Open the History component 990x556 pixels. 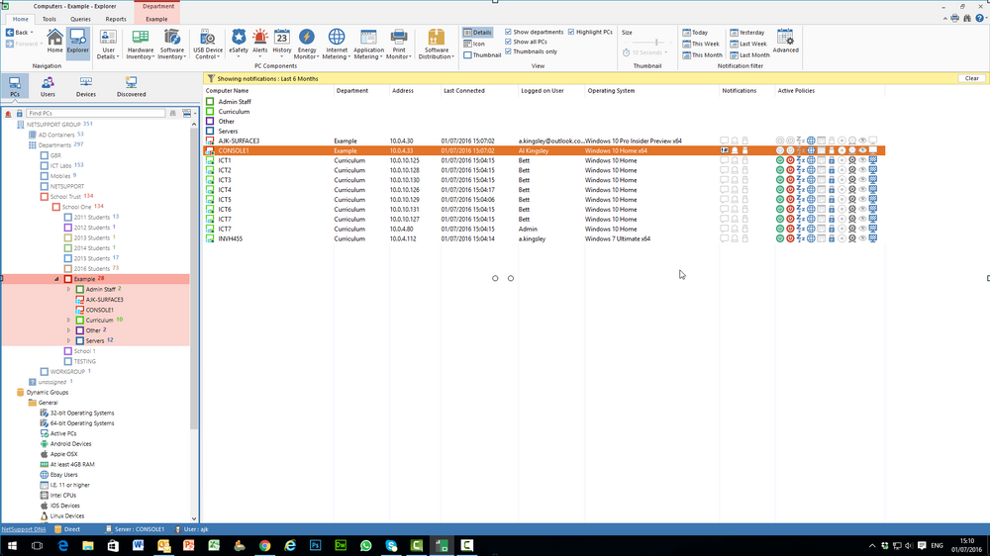click(281, 45)
